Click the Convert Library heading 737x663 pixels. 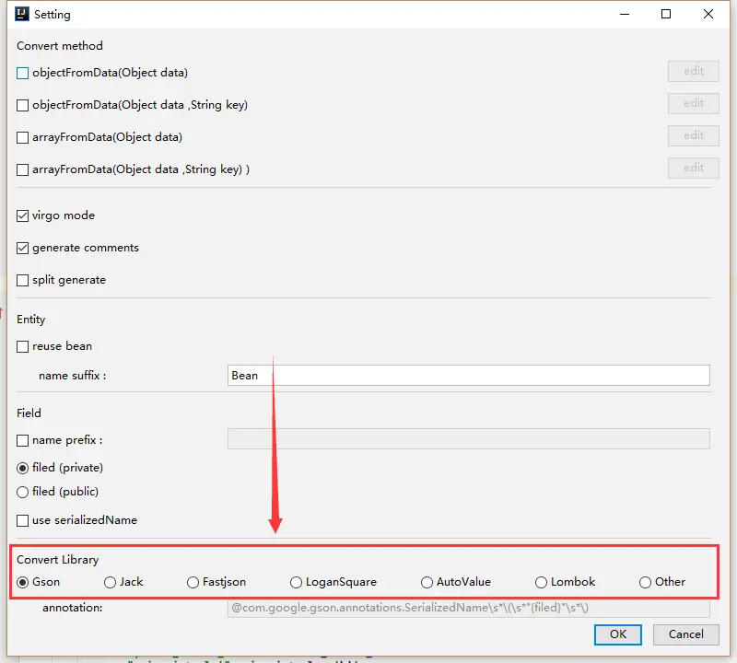pos(58,560)
